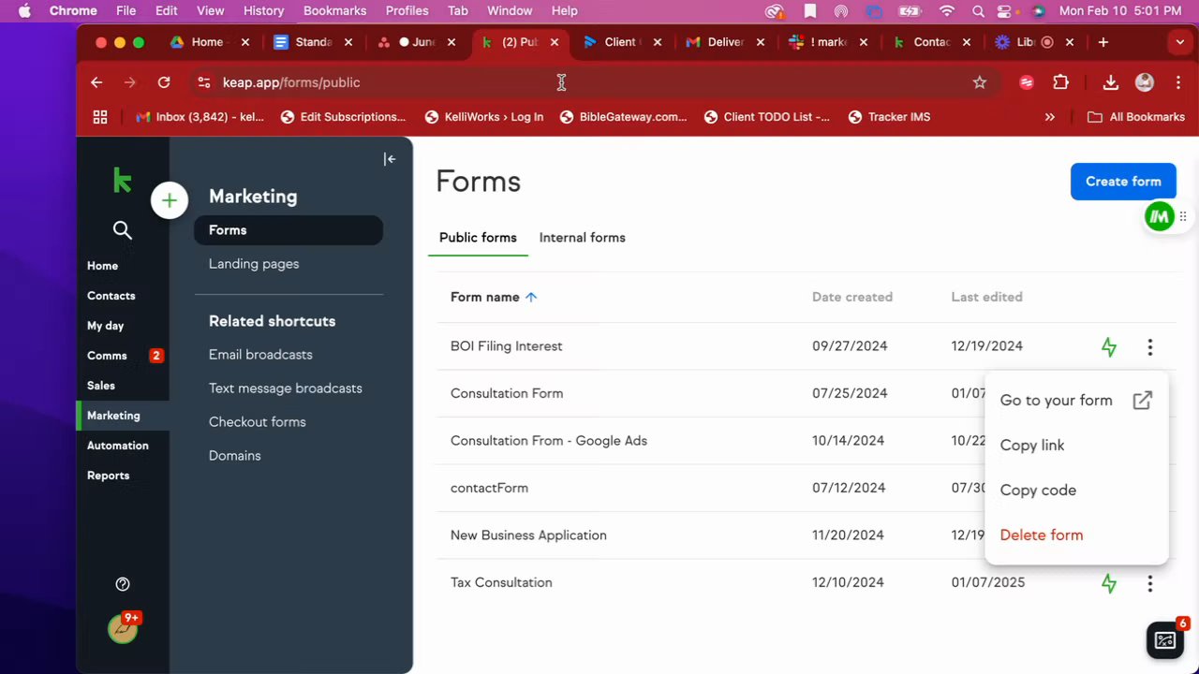Open Comms with 2 notifications
The image size is (1199, 674).
click(123, 356)
